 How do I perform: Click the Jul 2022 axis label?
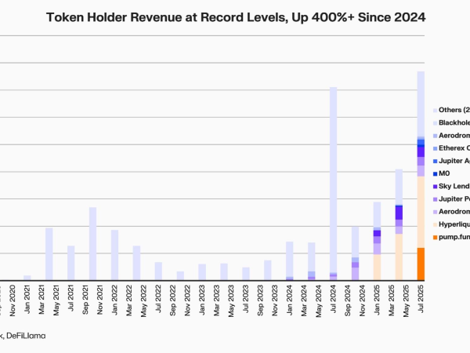[158, 299]
